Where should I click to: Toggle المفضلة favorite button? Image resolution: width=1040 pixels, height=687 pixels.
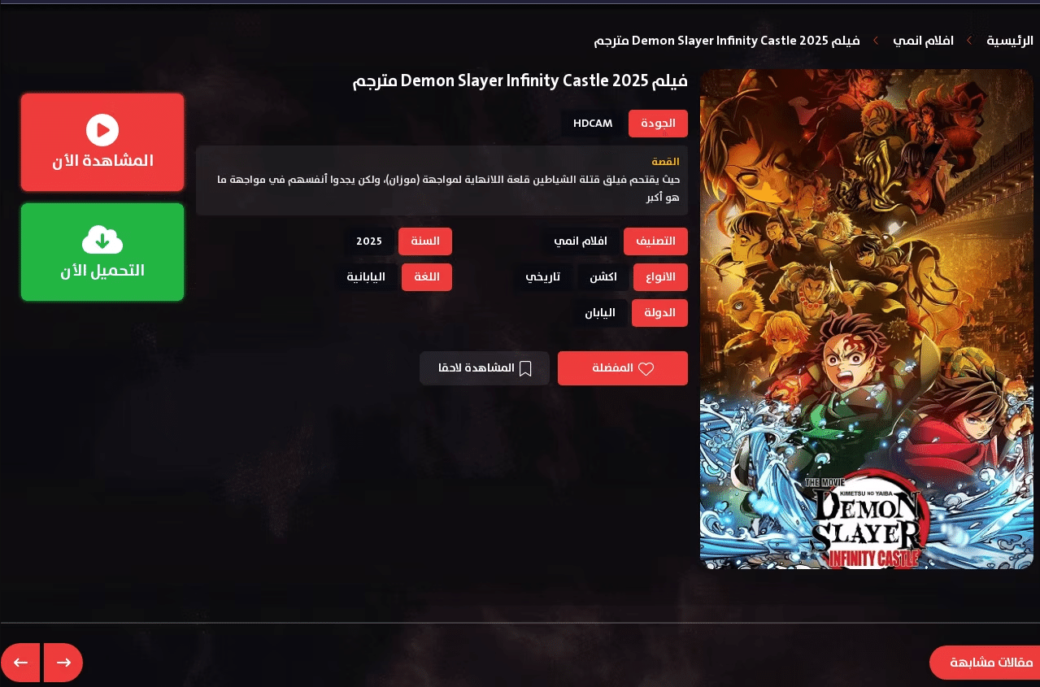point(622,368)
